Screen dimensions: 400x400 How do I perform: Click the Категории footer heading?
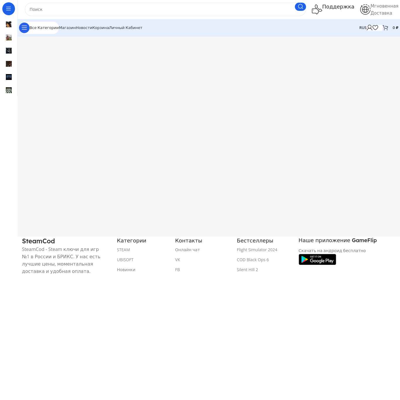click(x=131, y=241)
